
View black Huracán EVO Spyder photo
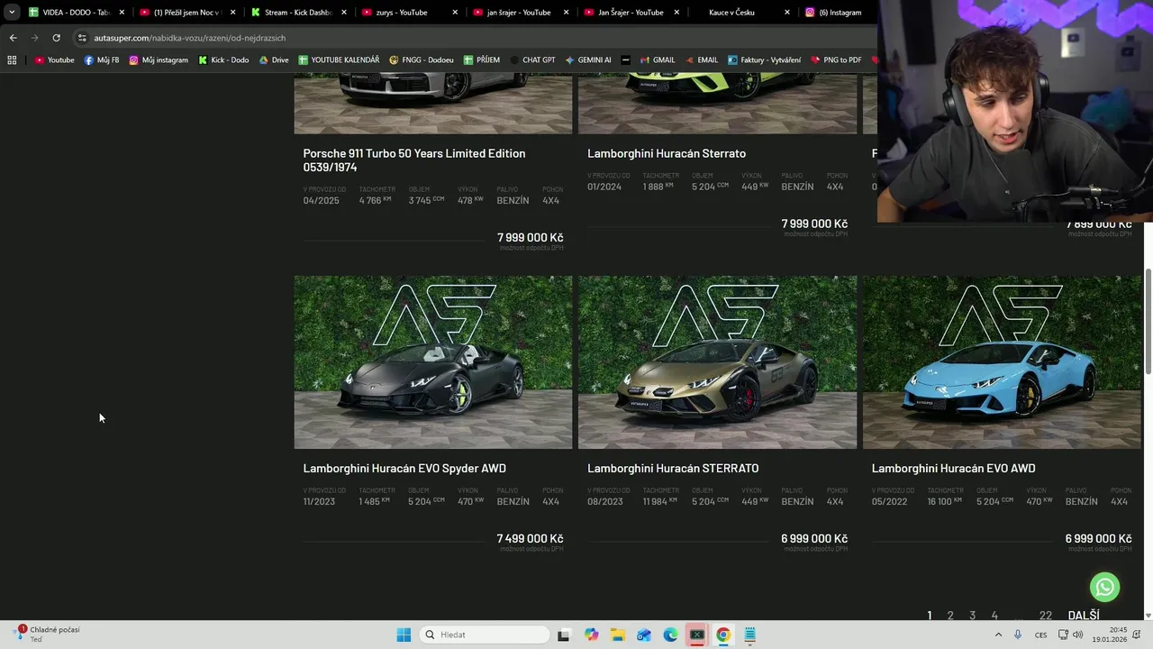coord(433,362)
